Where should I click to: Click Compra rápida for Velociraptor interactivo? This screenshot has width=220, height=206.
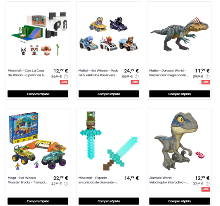click(x=180, y=201)
